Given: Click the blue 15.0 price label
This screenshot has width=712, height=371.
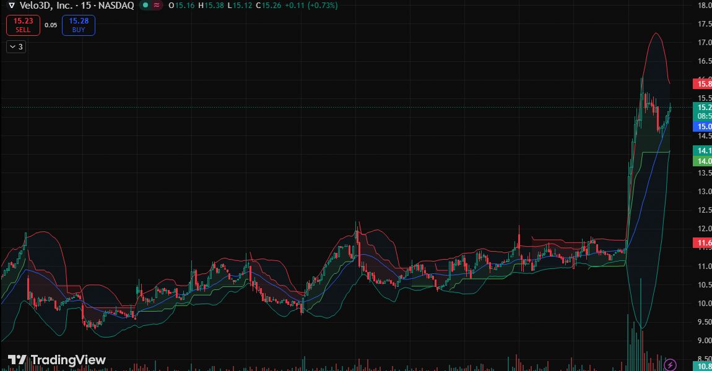Looking at the screenshot, I should (703, 127).
